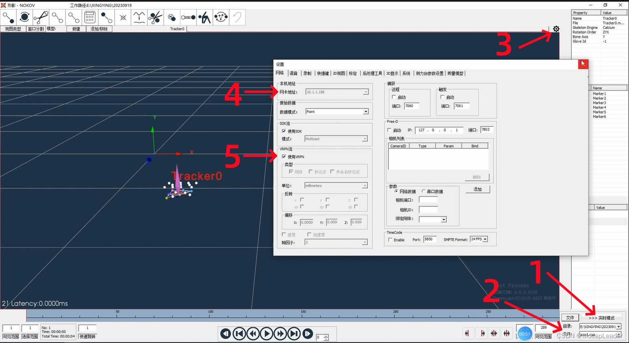Switch to the 质量模型 tab
The width and height of the screenshot is (629, 343).
pyautogui.click(x=455, y=73)
